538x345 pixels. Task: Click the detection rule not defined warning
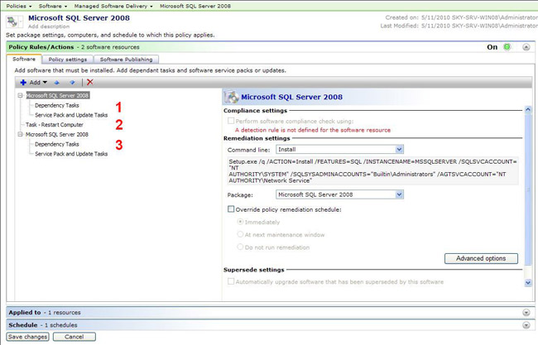(313, 130)
